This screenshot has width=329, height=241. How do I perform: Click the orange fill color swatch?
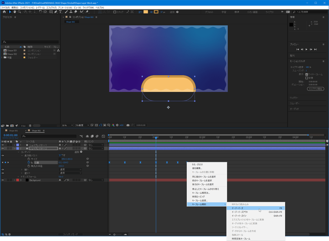coord(146,12)
